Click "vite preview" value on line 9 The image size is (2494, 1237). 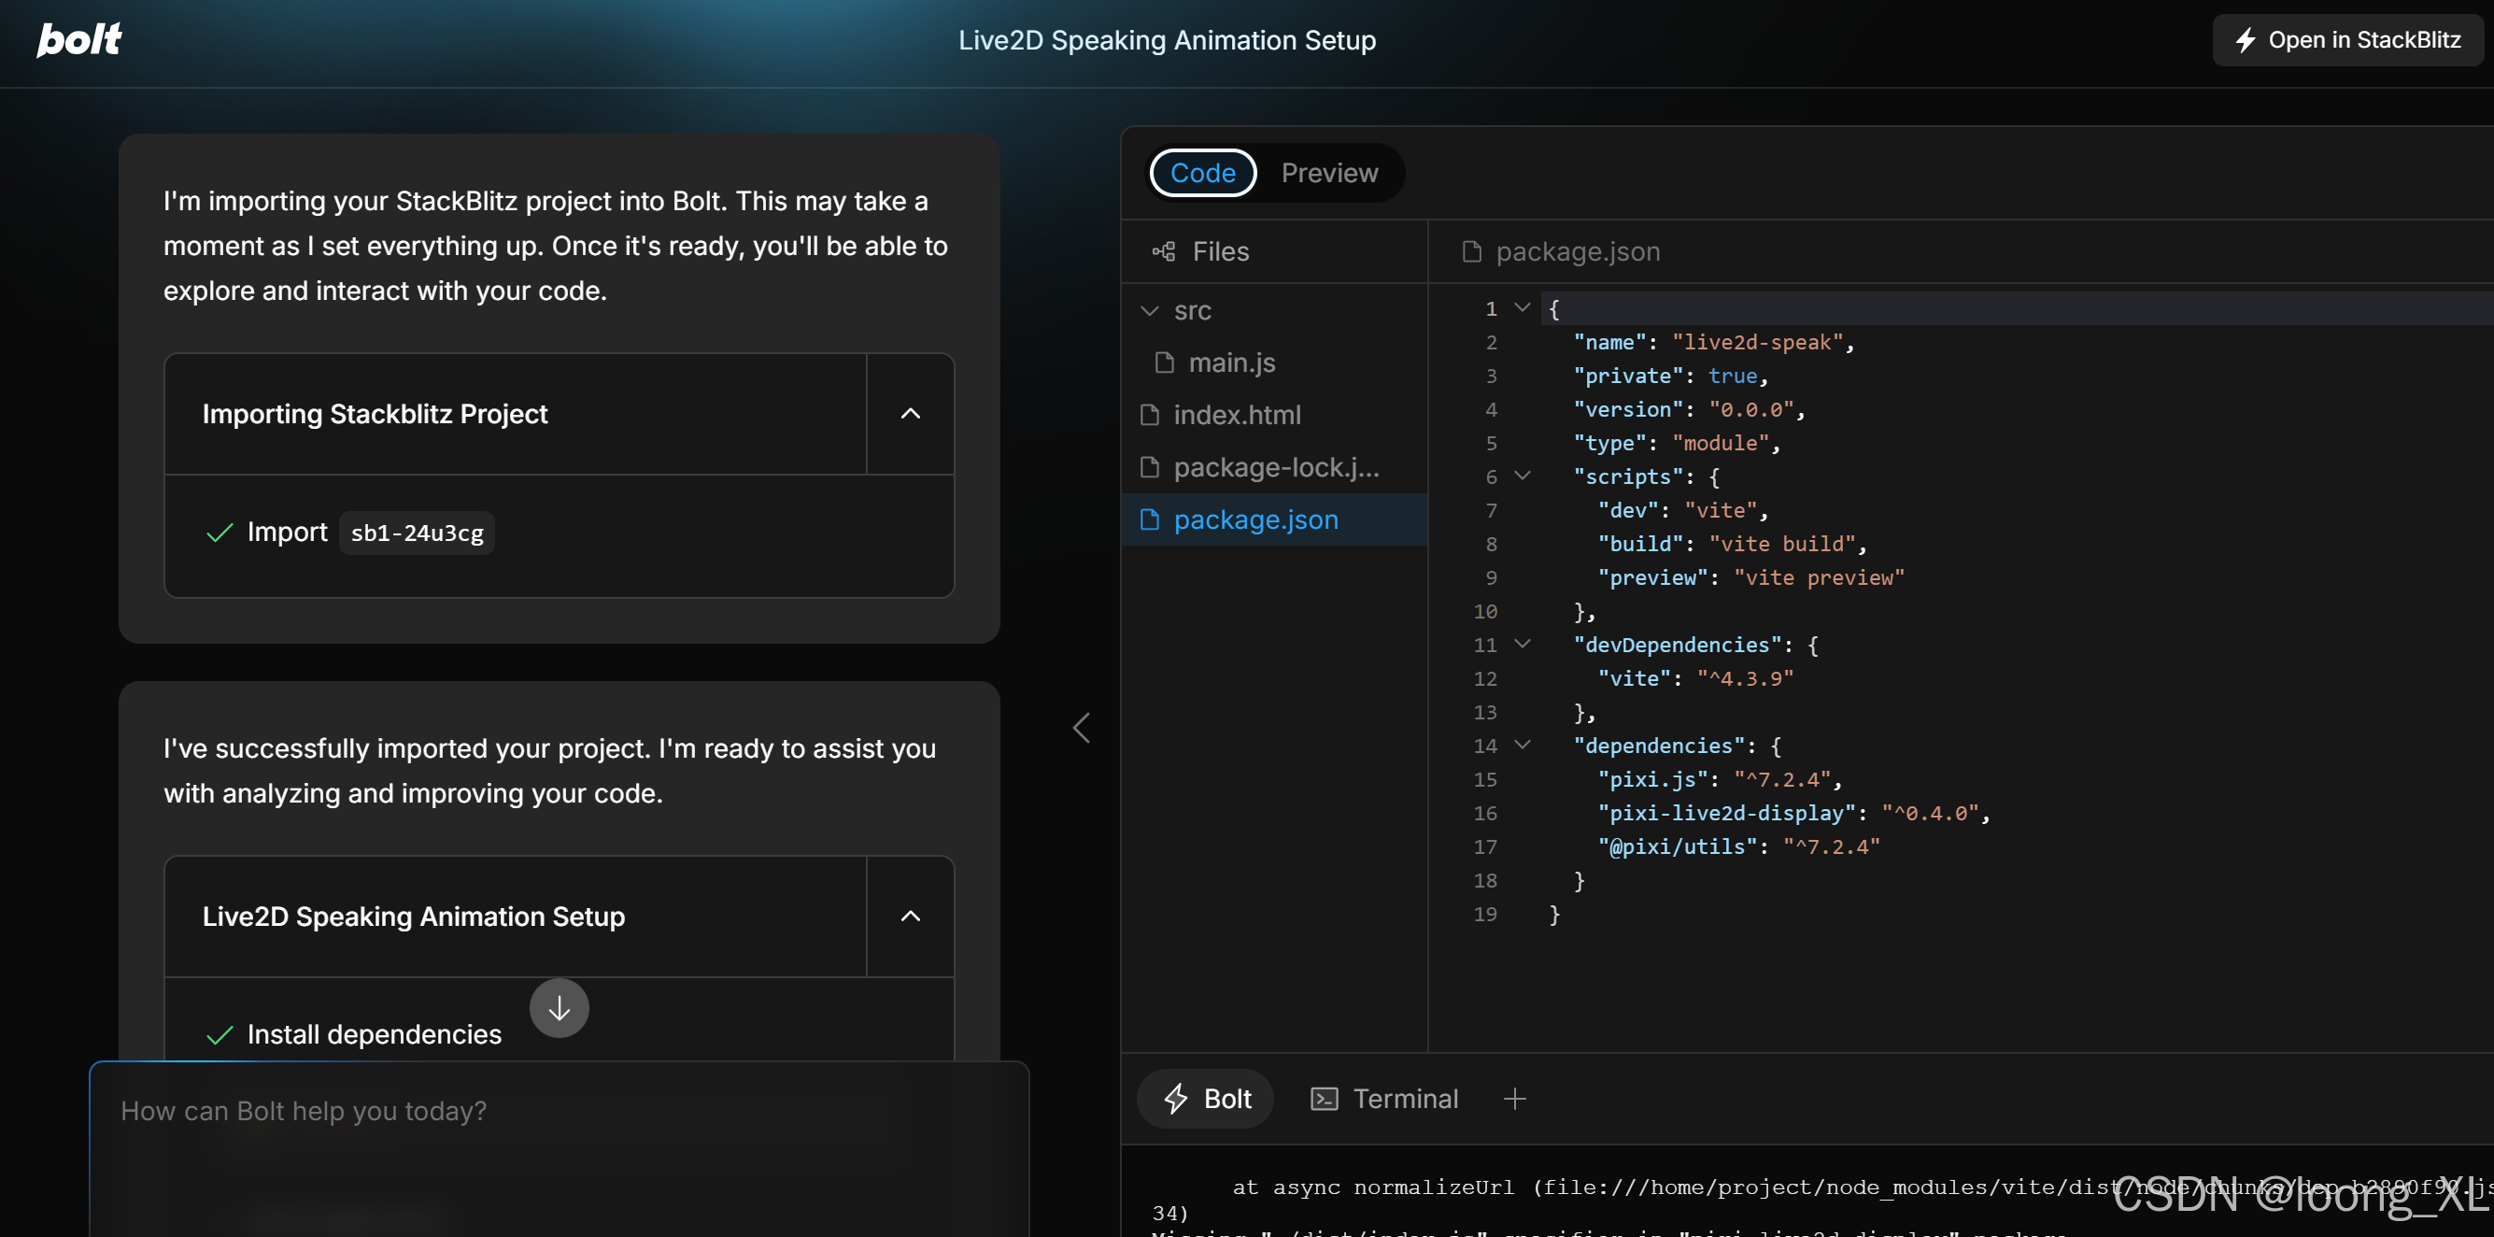(x=1819, y=577)
